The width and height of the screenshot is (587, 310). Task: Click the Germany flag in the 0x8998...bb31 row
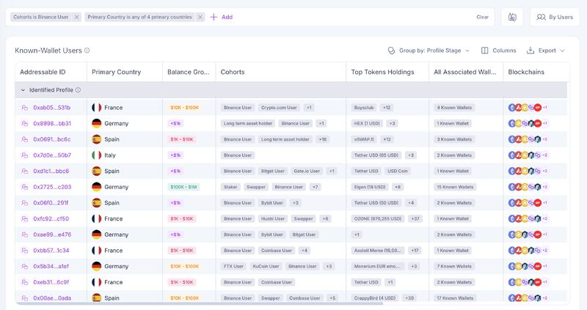[x=97, y=123]
